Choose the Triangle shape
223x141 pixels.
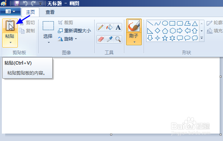(195, 23)
